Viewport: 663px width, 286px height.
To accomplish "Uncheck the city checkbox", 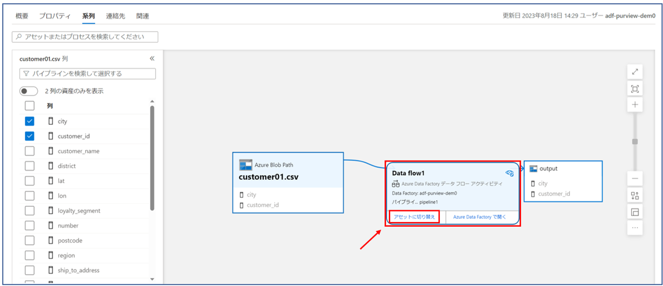I will [x=29, y=122].
